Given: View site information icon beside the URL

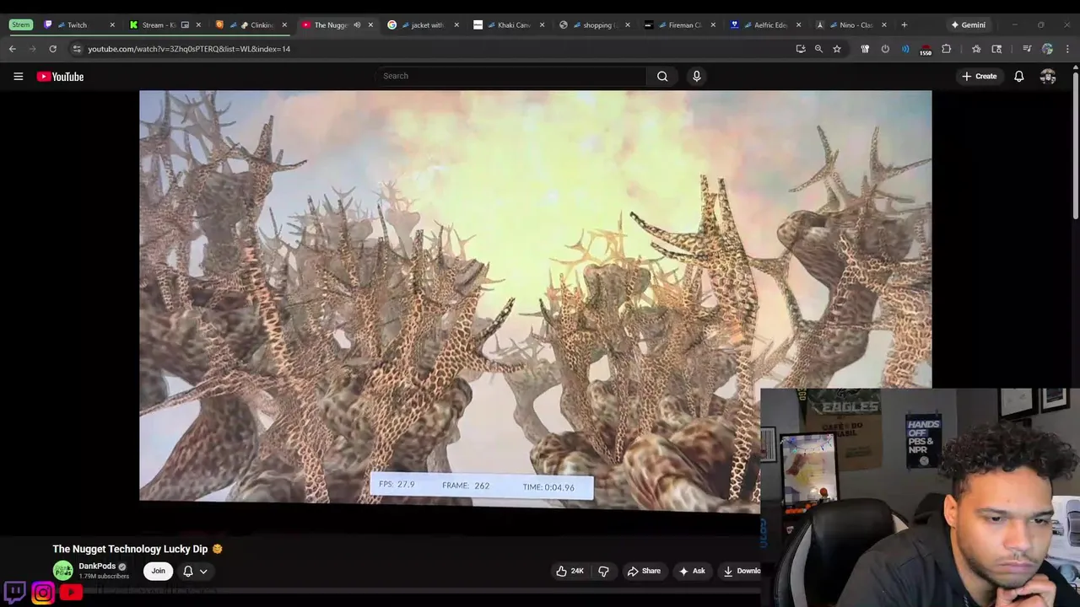Looking at the screenshot, I should [77, 49].
